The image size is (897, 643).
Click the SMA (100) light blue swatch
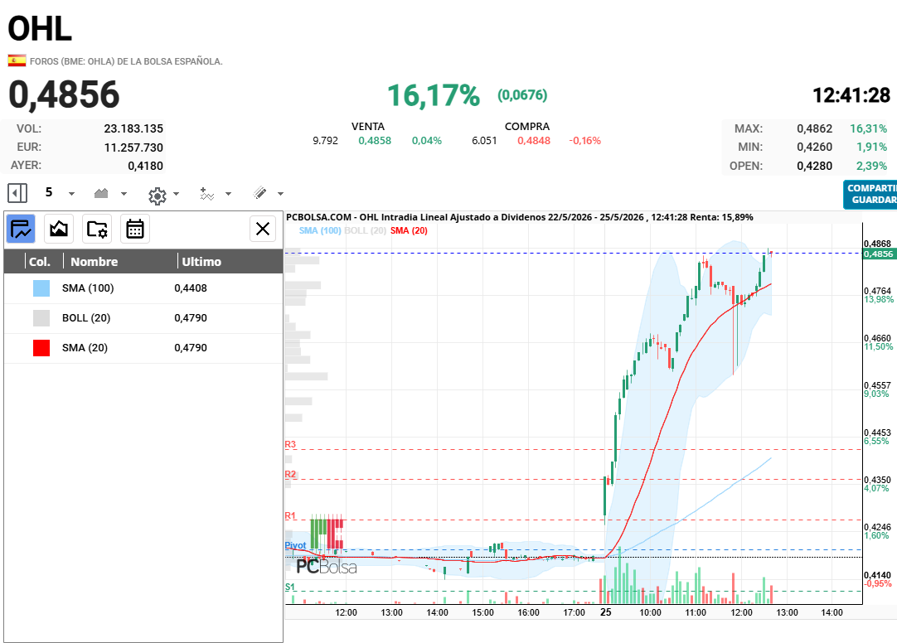pyautogui.click(x=41, y=288)
